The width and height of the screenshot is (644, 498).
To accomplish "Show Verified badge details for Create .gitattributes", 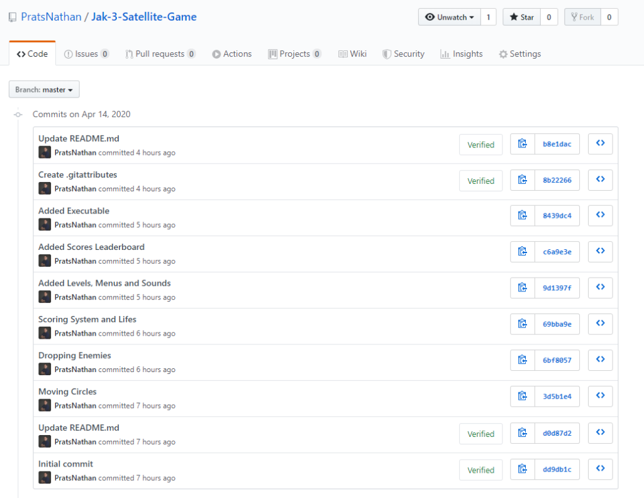I will pyautogui.click(x=480, y=181).
